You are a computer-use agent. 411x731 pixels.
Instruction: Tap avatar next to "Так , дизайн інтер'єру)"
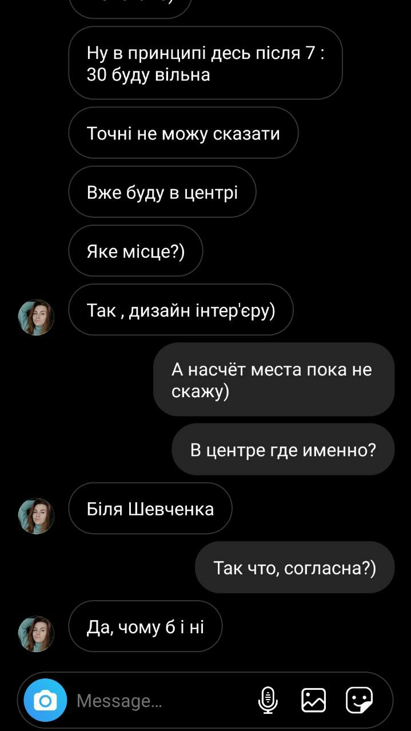coord(36,317)
